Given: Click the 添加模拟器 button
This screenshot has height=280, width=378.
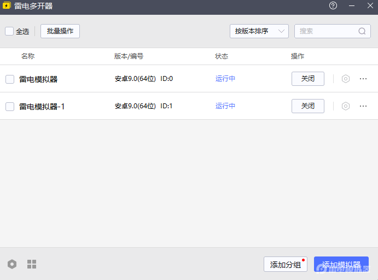Looking at the screenshot, I should click(341, 265).
